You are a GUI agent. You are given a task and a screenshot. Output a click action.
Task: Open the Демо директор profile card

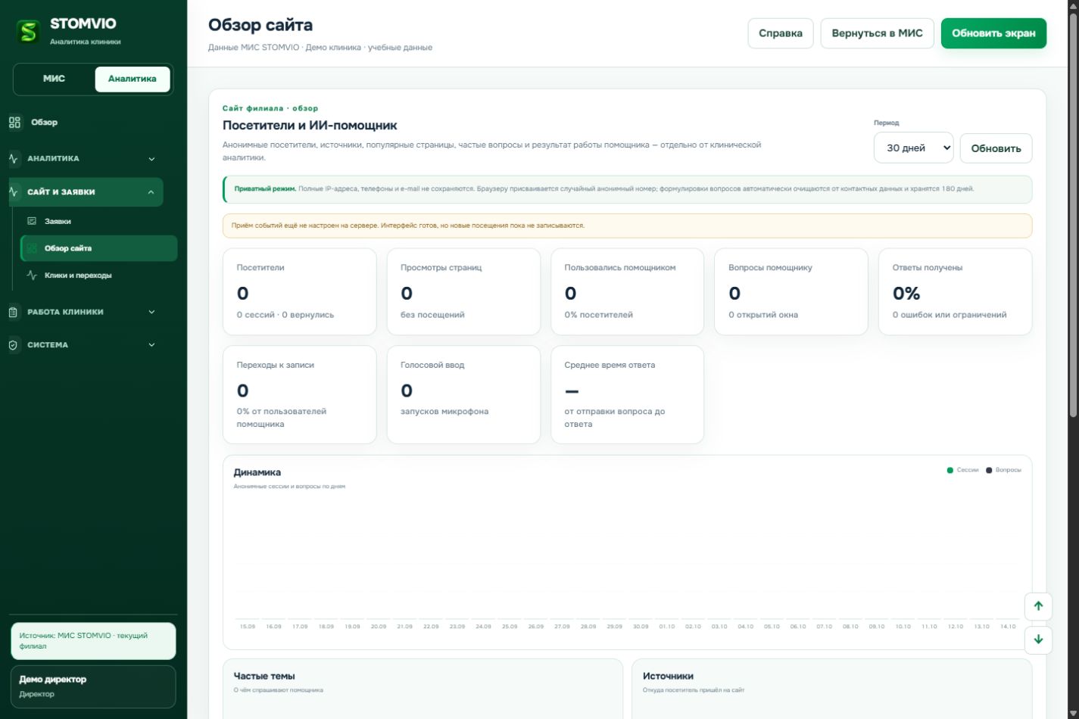click(x=93, y=686)
